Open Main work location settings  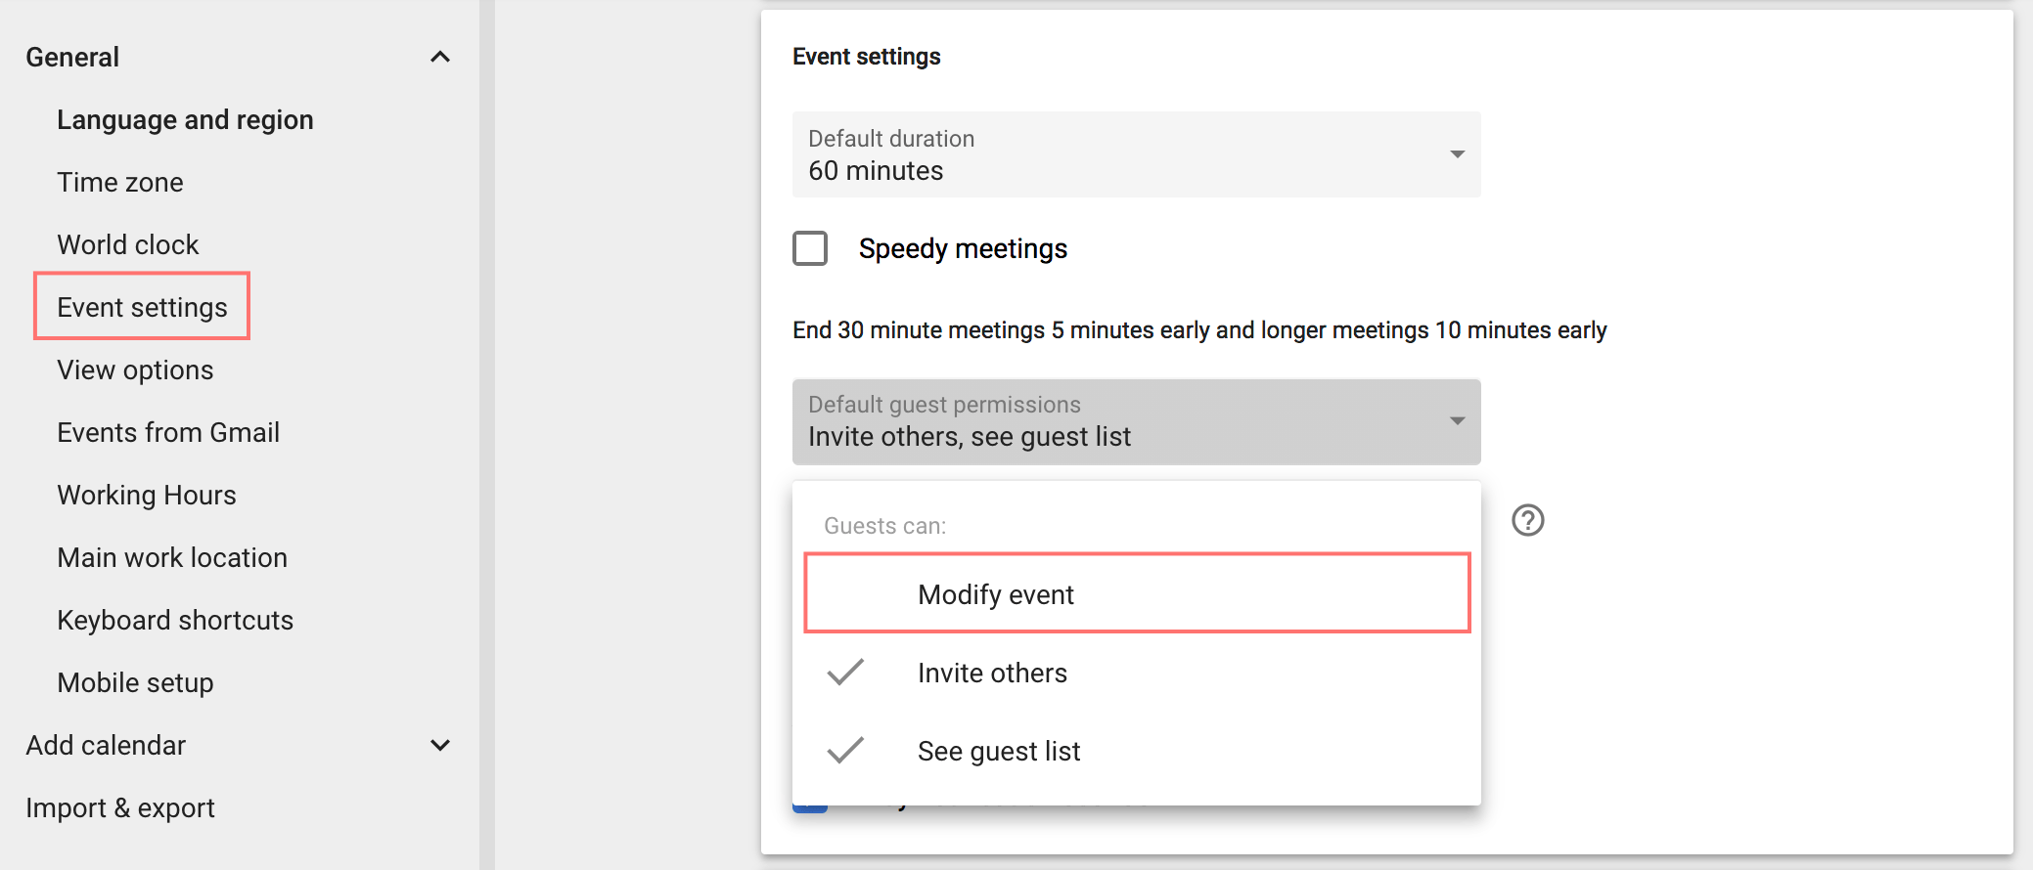pyautogui.click(x=172, y=557)
